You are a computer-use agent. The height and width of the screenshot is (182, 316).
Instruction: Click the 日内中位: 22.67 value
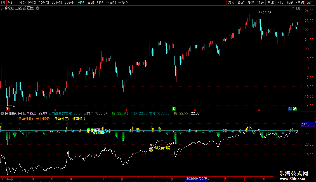pos(95,113)
